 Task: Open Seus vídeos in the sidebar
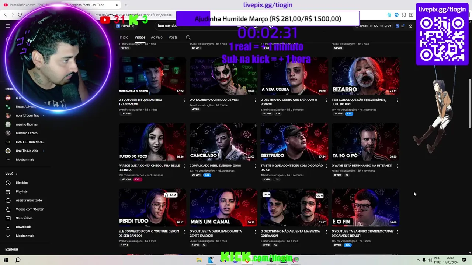point(24,218)
